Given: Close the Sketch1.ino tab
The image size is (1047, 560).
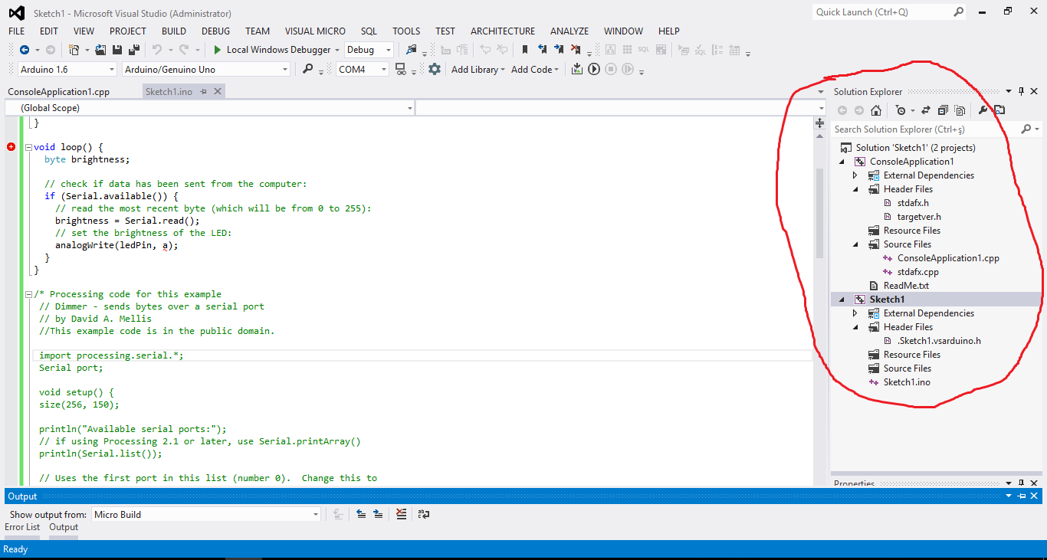Looking at the screenshot, I should click(218, 91).
